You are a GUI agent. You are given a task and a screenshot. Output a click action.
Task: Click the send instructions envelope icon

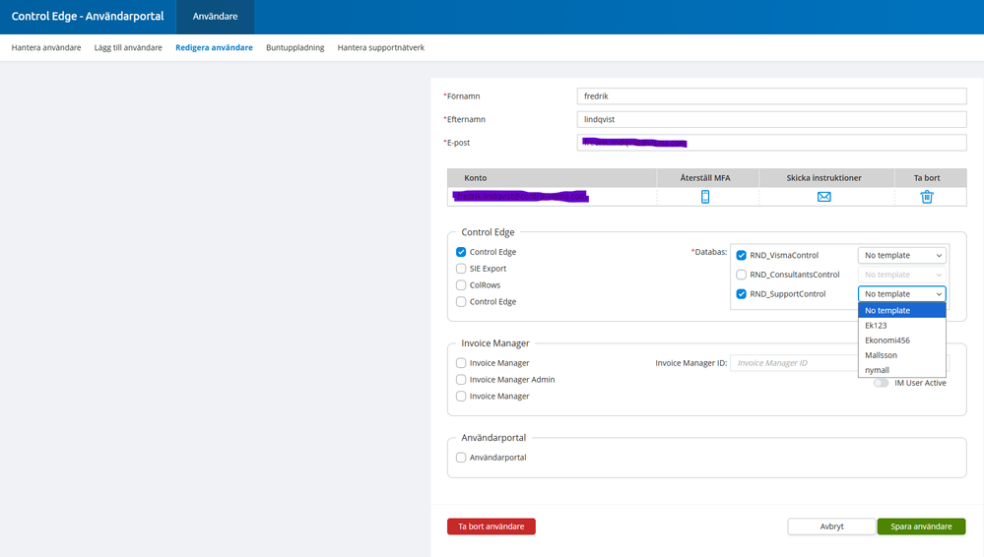(x=823, y=197)
